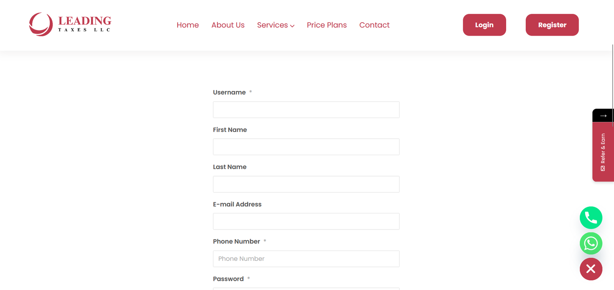
Task: Close the floating contact buttons
Action: pyautogui.click(x=591, y=269)
